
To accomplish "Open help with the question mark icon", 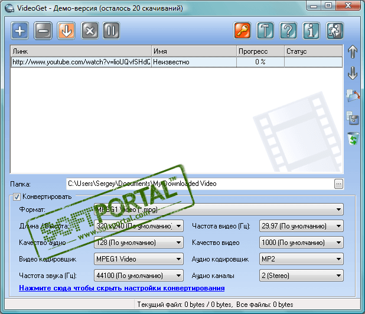I will [288, 31].
